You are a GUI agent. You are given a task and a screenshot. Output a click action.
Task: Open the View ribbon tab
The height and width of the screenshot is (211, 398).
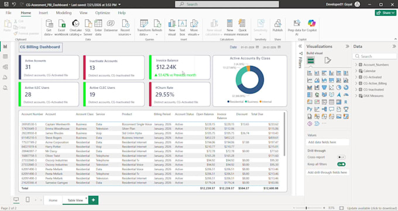click(83, 13)
